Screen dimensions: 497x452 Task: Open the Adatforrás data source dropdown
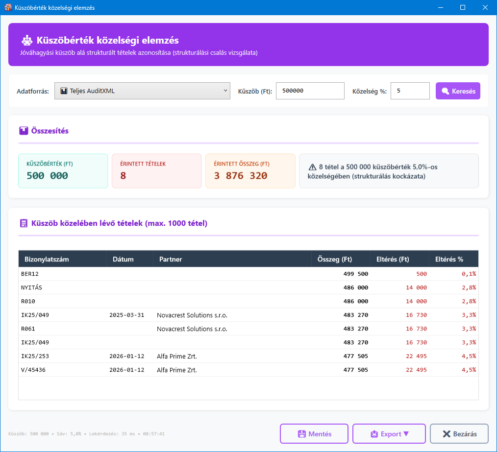[x=142, y=91]
